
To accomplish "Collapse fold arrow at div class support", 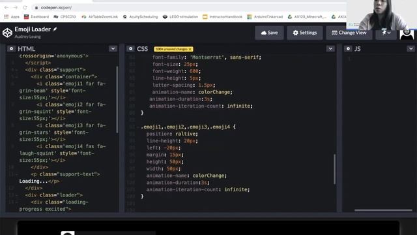I will pos(16,70).
